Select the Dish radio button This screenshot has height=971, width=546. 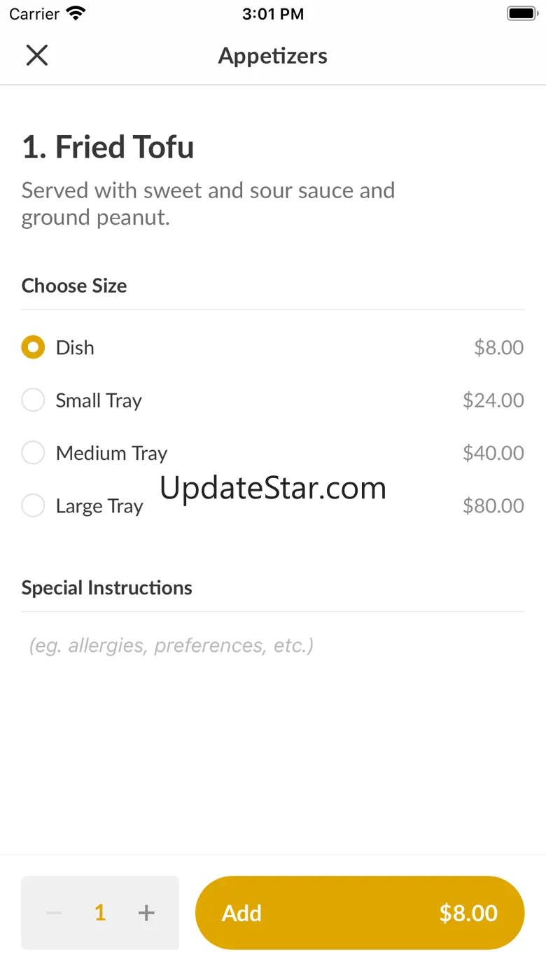(x=33, y=347)
